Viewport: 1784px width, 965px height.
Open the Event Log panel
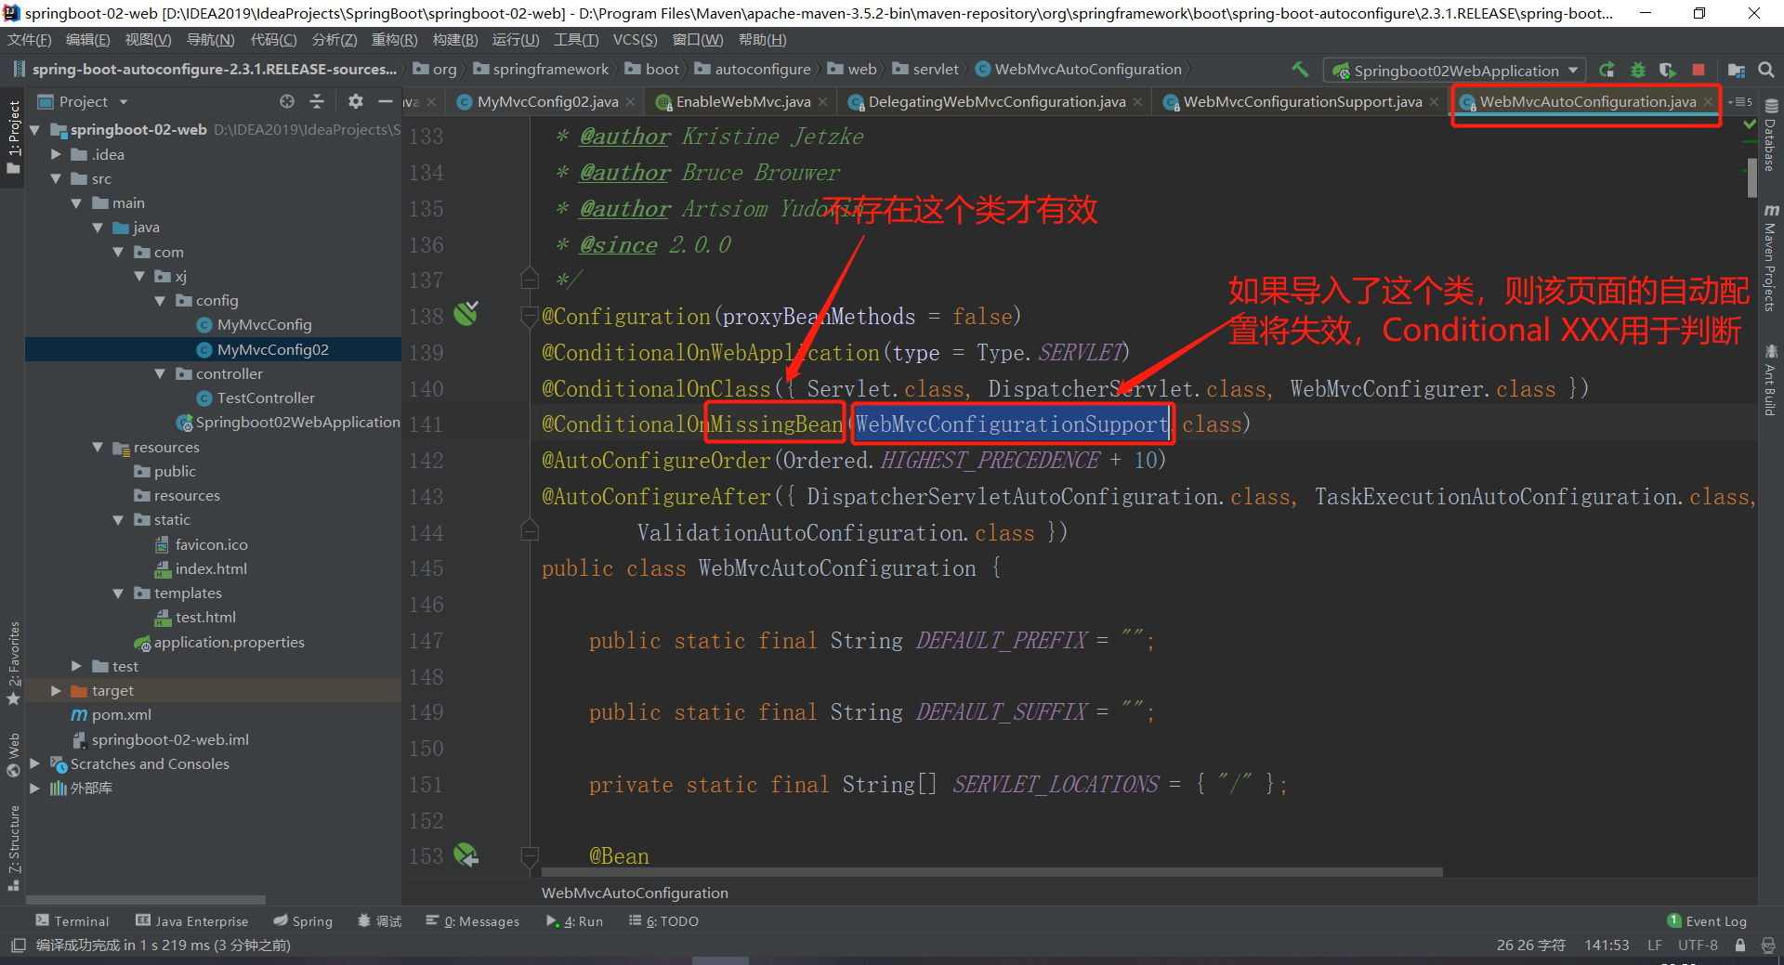point(1707,920)
